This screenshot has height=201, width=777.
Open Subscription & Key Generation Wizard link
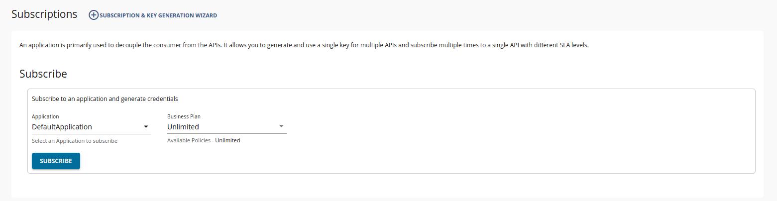pos(158,15)
